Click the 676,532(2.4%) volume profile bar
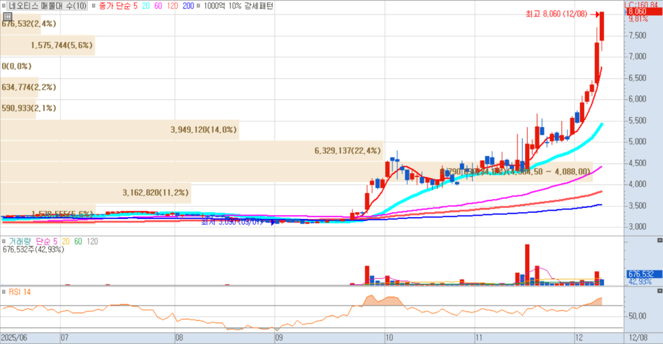Viewport: 663px width, 344px height. pyautogui.click(x=21, y=24)
